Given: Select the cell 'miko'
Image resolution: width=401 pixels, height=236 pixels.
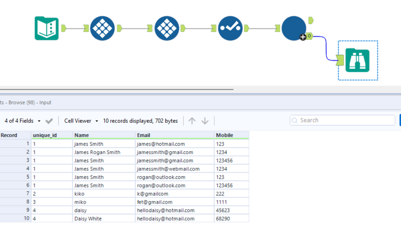Looking at the screenshot, I should (104, 202).
